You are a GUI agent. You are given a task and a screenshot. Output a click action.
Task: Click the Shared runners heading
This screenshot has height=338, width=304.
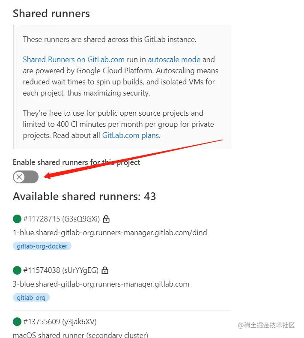tap(51, 14)
